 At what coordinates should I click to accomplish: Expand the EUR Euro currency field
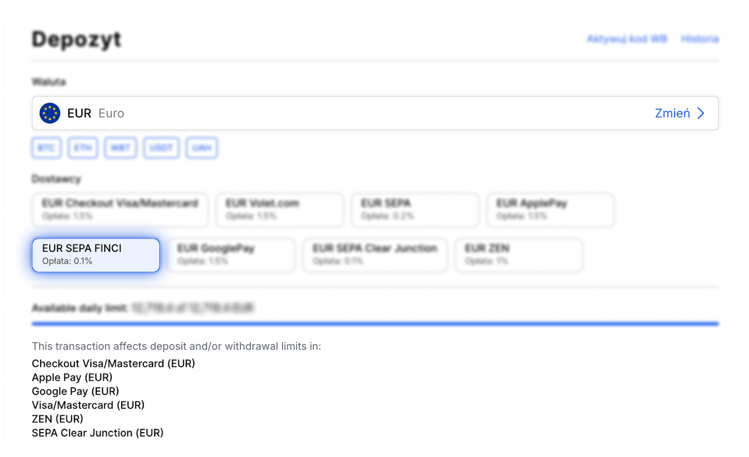tap(375, 113)
